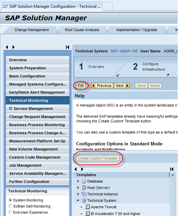Click the Next button

(x=122, y=86)
